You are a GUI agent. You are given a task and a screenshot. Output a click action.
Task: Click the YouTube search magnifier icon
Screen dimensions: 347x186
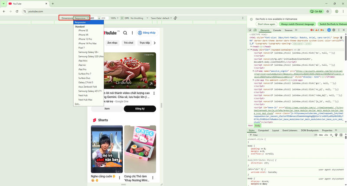point(125,33)
